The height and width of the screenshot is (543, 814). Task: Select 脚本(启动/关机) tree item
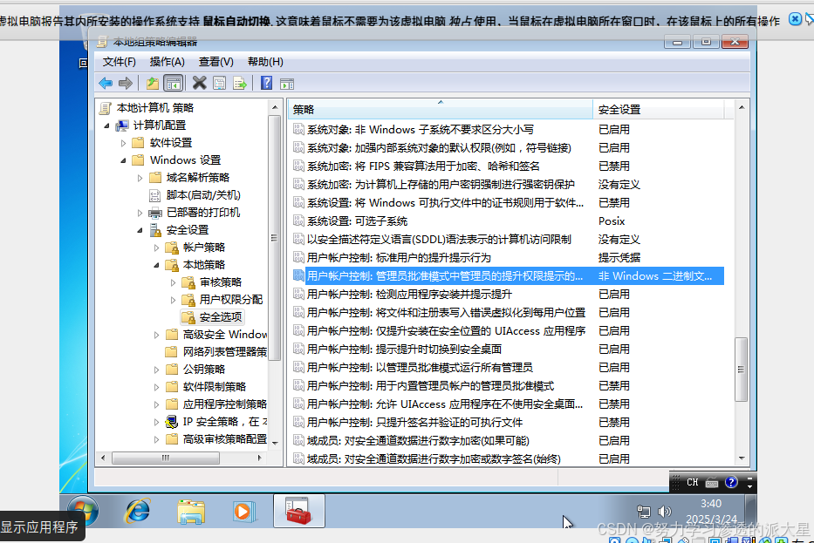203,195
